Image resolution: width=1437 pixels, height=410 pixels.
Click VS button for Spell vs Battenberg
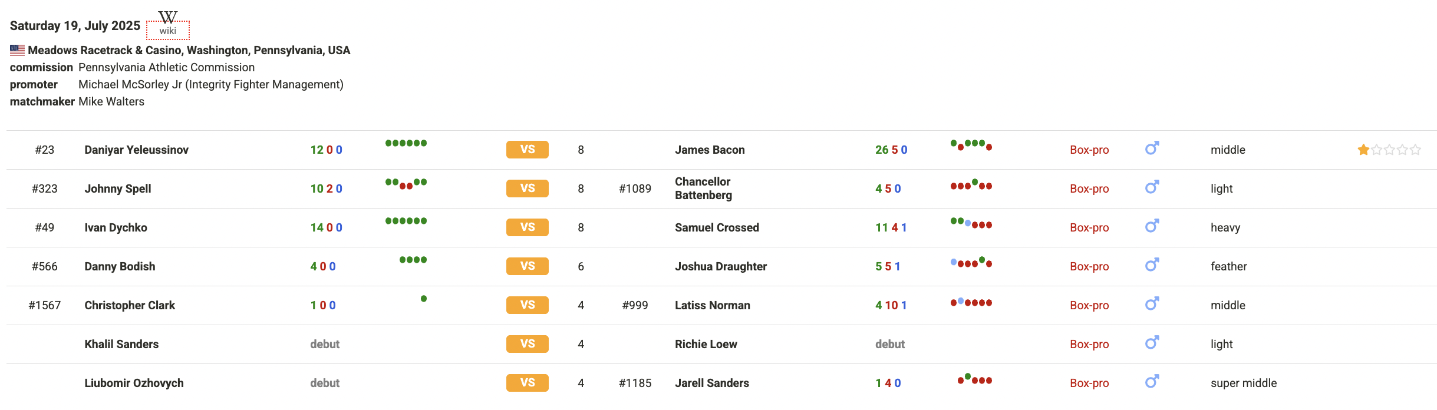pyautogui.click(x=528, y=189)
